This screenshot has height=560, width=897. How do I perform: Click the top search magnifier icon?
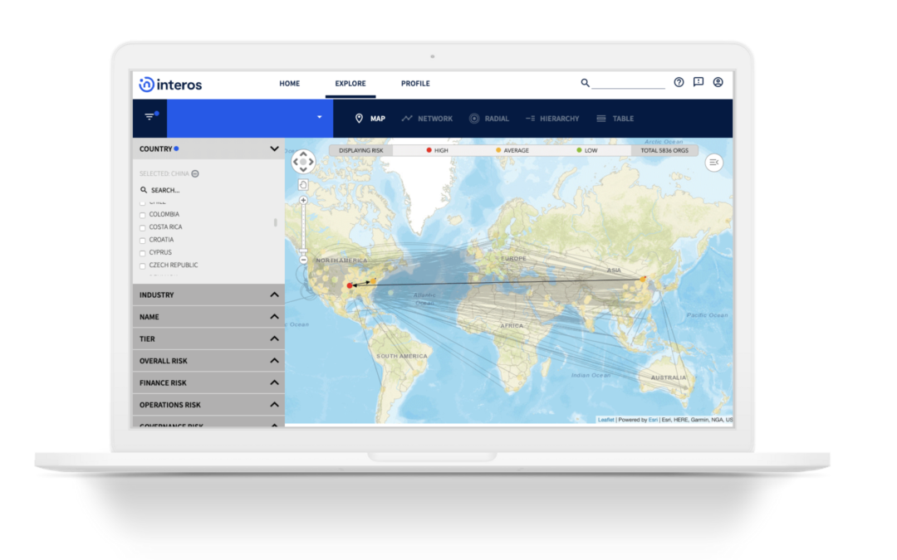click(x=585, y=83)
